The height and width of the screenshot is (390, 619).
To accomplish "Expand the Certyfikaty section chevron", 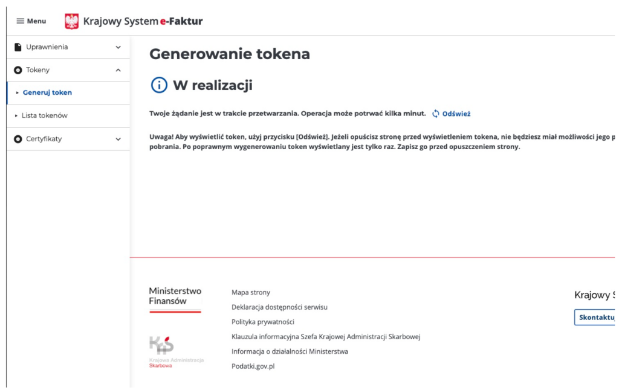I will click(x=118, y=139).
